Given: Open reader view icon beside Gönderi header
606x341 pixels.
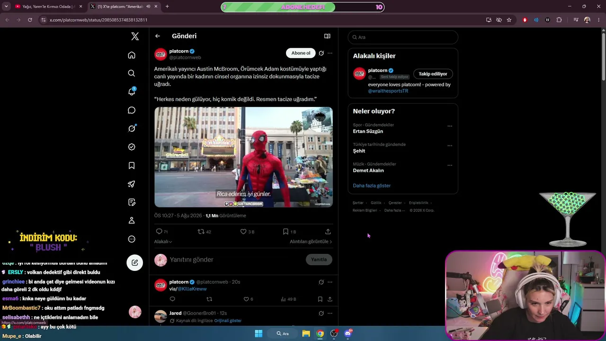Looking at the screenshot, I should [327, 36].
